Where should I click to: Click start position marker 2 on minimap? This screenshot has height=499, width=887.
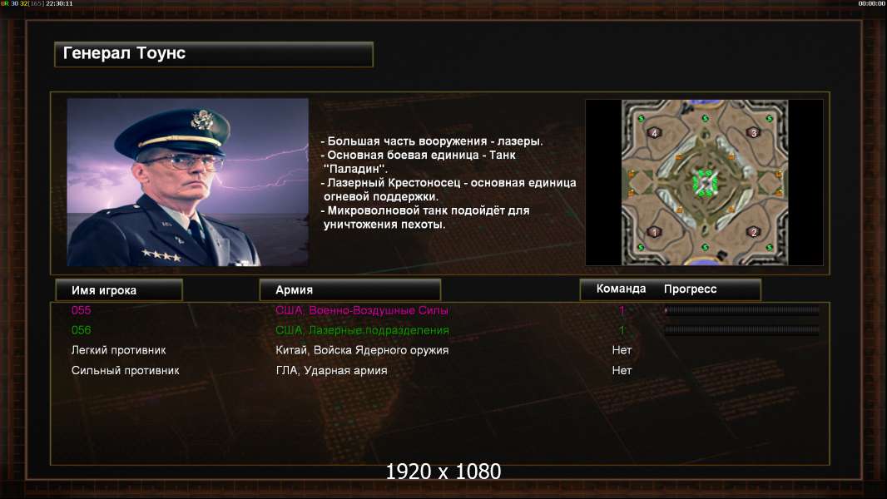click(753, 232)
